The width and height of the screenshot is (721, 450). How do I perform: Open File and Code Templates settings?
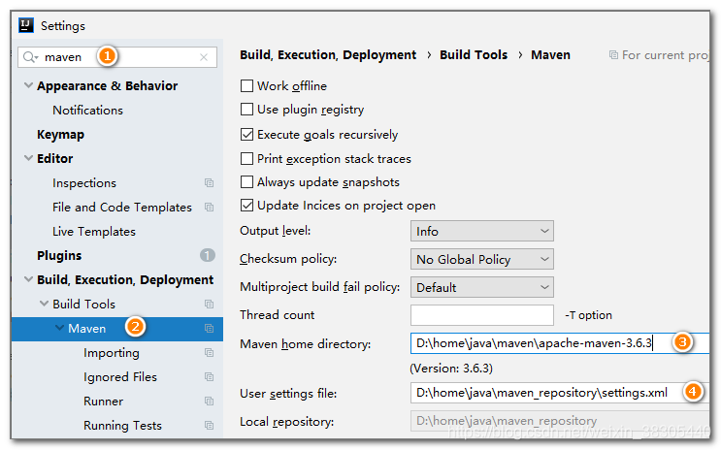tap(122, 208)
